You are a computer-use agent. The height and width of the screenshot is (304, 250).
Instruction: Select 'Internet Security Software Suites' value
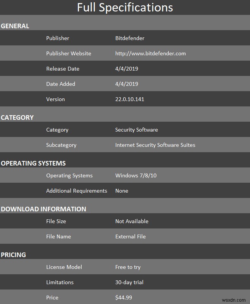pyautogui.click(x=155, y=145)
